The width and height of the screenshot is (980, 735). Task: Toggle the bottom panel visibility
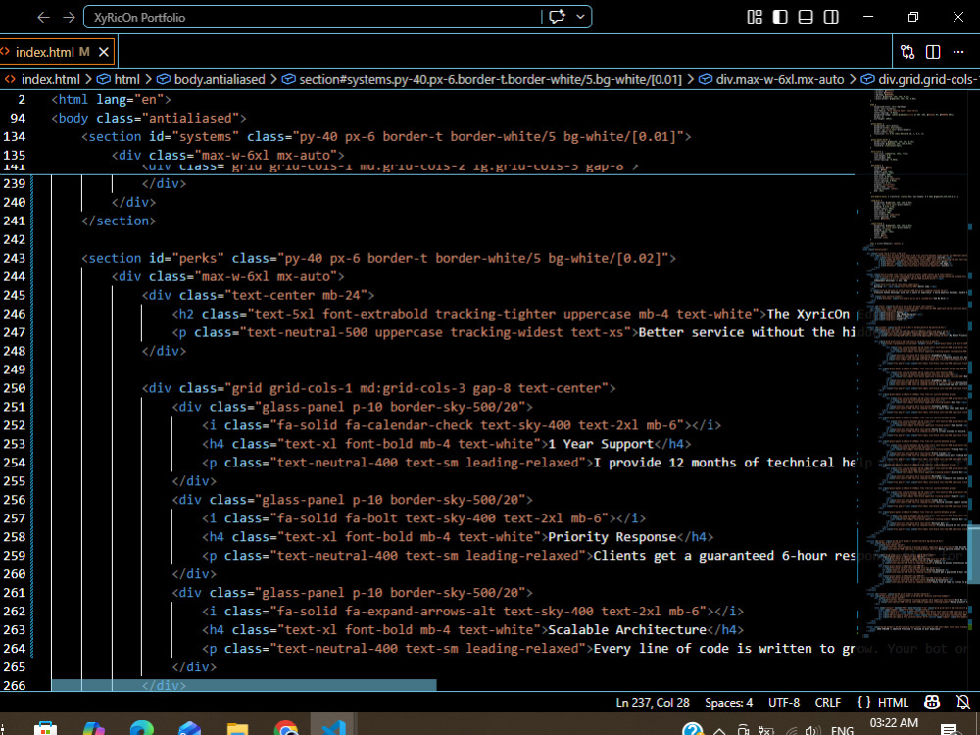[806, 17]
